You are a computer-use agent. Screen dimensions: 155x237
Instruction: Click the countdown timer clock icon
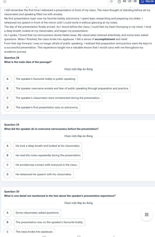point(119,2)
